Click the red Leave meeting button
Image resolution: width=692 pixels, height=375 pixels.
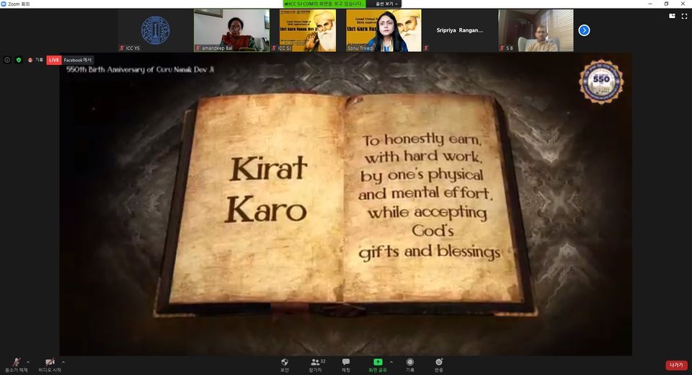tap(676, 366)
